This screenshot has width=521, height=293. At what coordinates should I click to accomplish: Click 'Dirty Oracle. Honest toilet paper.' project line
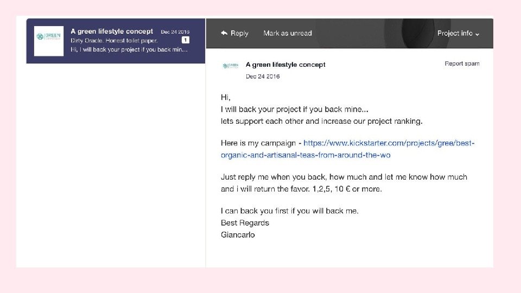114,41
